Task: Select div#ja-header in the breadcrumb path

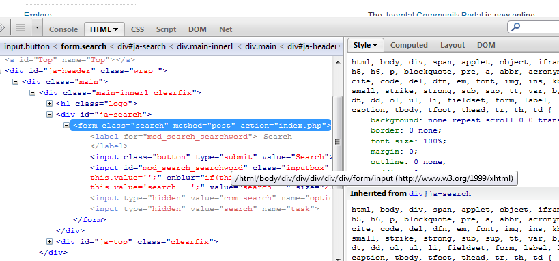Action: pyautogui.click(x=312, y=46)
